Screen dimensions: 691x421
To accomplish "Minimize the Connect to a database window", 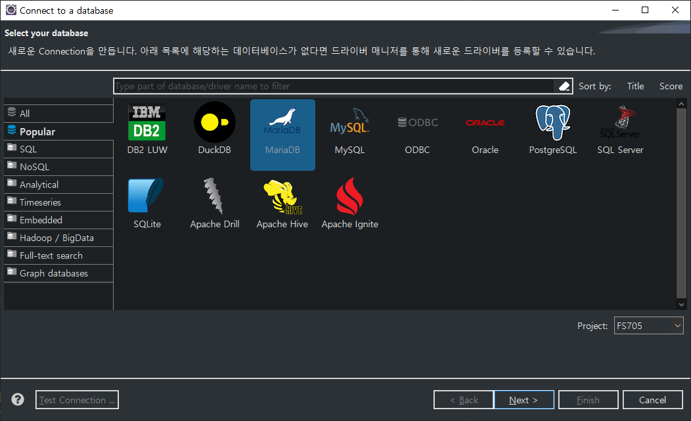I will click(615, 10).
